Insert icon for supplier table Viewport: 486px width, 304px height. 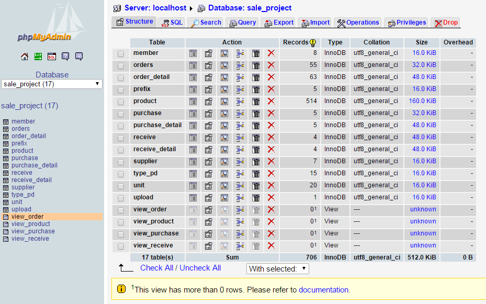click(x=240, y=162)
